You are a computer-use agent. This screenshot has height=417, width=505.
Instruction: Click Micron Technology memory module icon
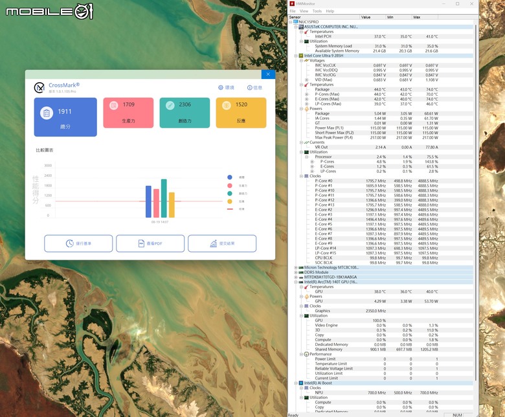tap(301, 267)
